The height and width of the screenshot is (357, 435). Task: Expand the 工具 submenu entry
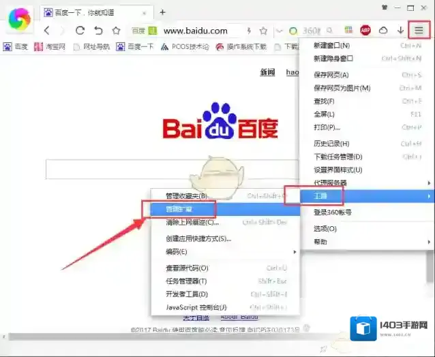click(367, 196)
